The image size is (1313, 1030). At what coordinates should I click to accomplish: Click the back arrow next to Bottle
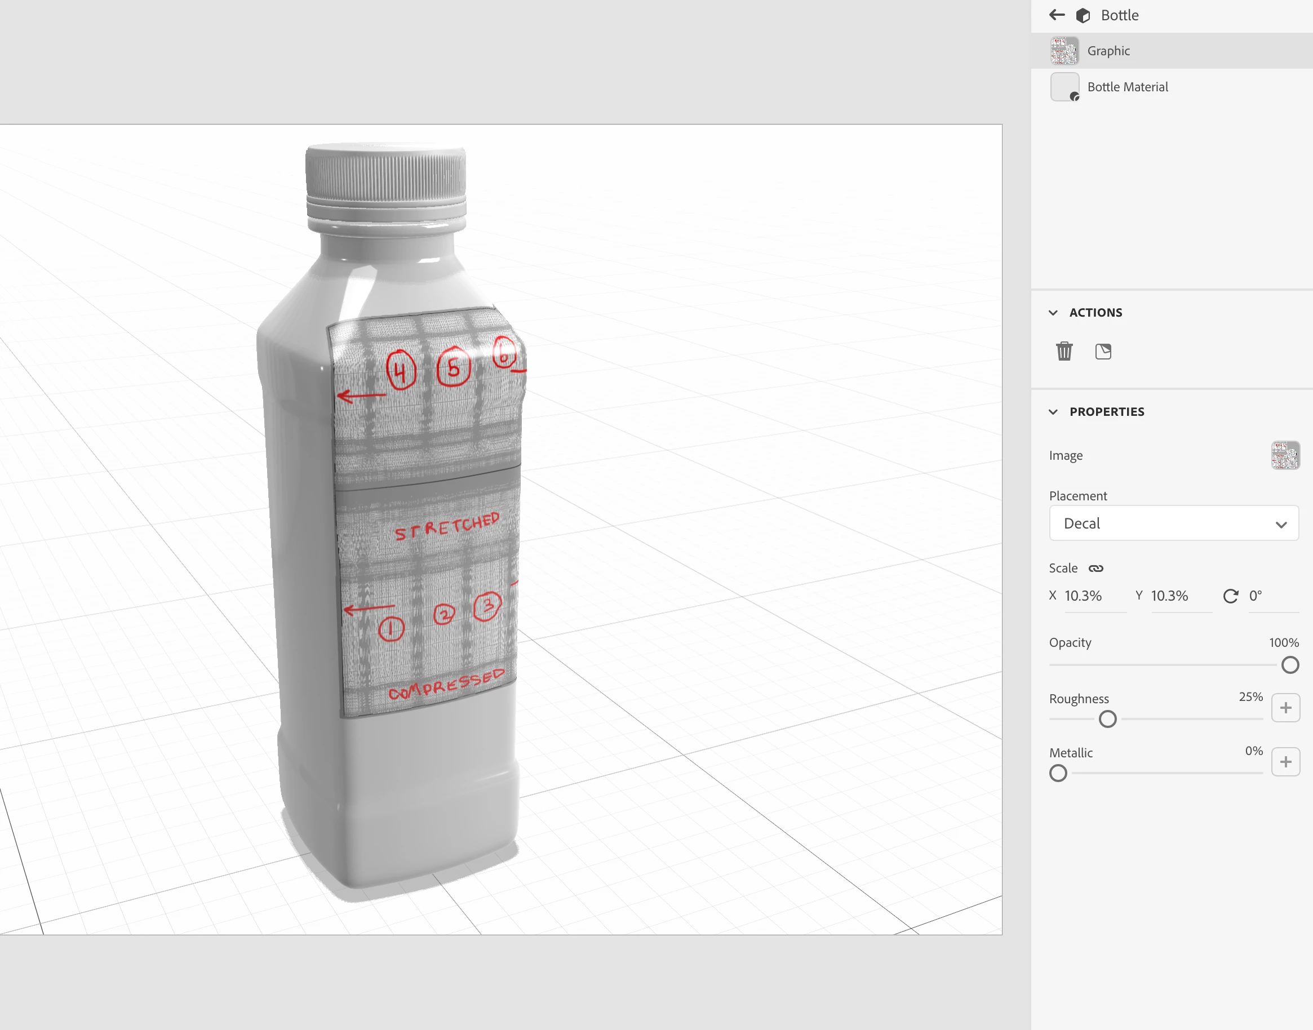[1057, 15]
